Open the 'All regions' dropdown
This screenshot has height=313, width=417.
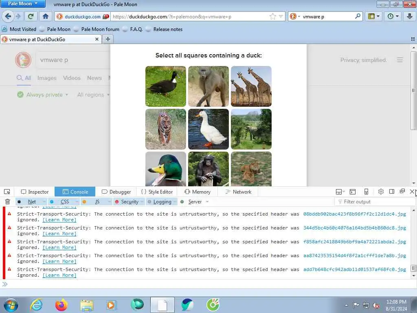(93, 95)
